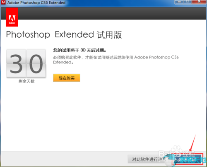The image size is (207, 167).
Task: Click the 剩余天数 label
Action: (26, 81)
